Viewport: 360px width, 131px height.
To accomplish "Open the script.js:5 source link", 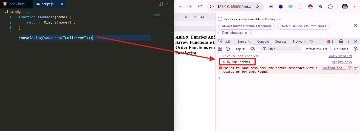I will tap(342, 62).
